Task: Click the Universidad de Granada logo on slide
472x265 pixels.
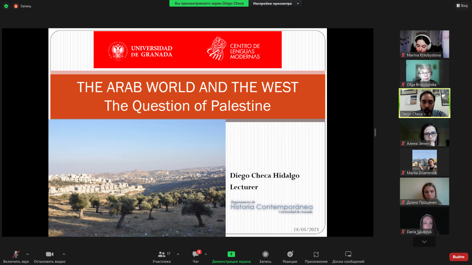Action: 140,51
